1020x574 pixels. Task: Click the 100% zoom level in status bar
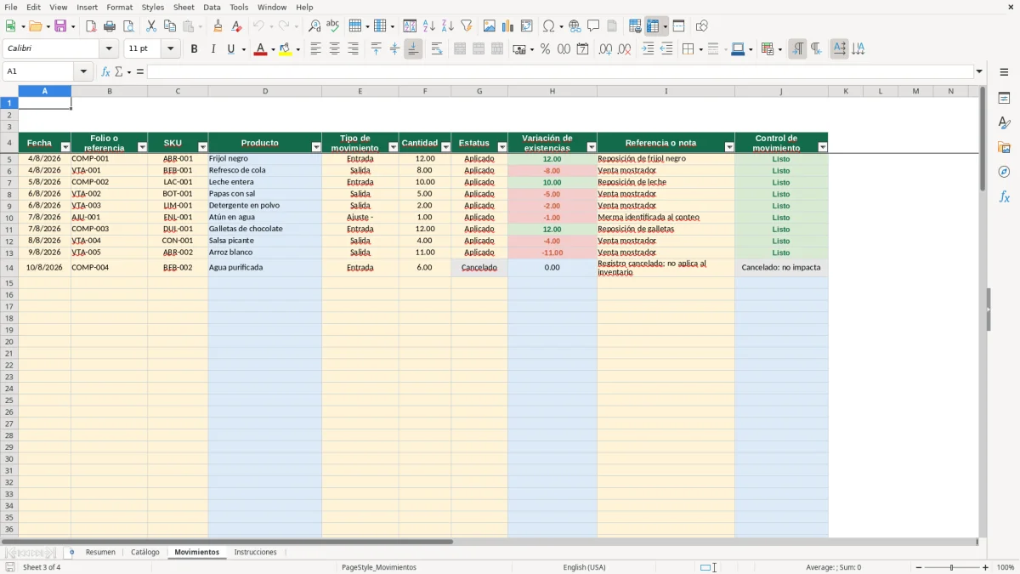click(x=1005, y=567)
